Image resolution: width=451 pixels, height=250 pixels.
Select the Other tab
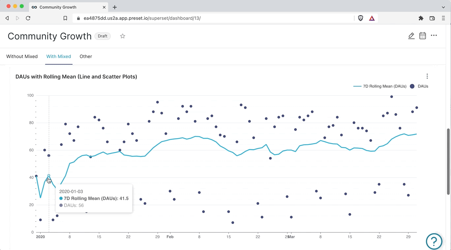(x=86, y=56)
